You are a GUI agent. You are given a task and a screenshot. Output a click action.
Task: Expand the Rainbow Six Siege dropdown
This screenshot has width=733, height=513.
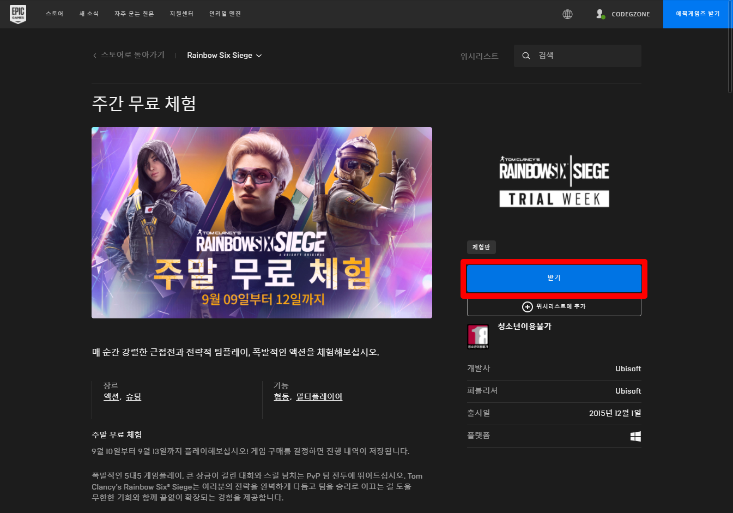(x=224, y=56)
